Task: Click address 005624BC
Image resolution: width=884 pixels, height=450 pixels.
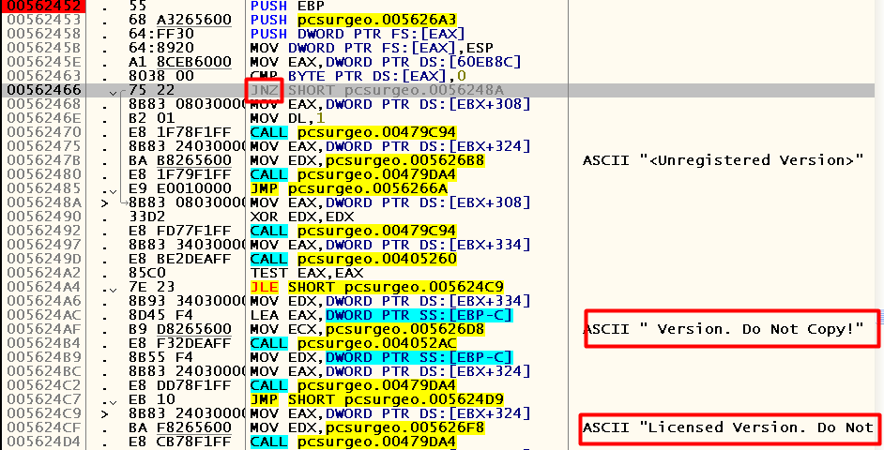Action: (x=44, y=371)
